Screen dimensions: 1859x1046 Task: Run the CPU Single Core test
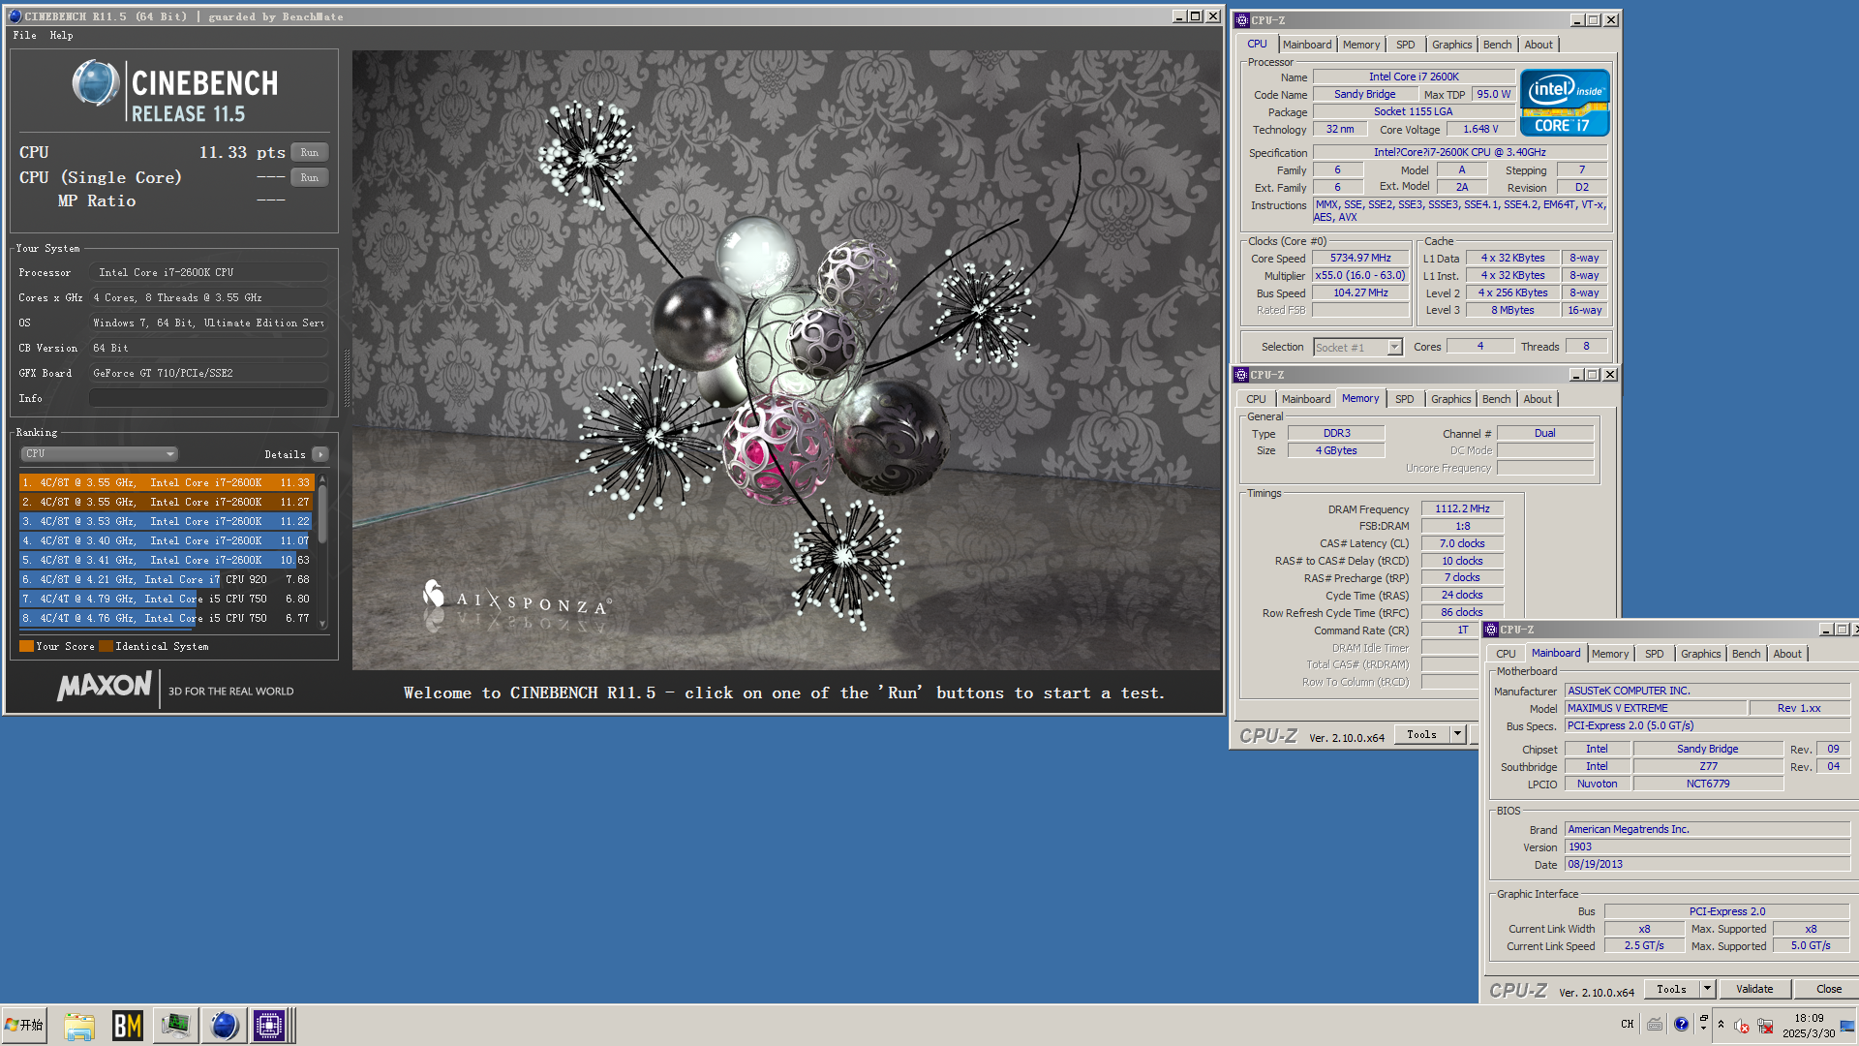point(309,177)
